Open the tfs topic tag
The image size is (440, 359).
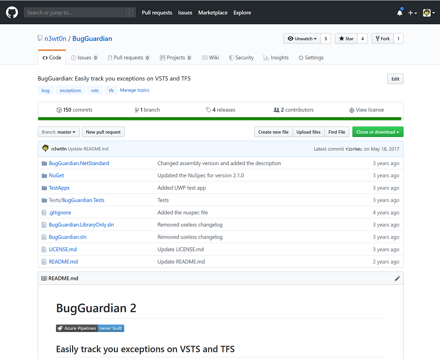pos(112,90)
